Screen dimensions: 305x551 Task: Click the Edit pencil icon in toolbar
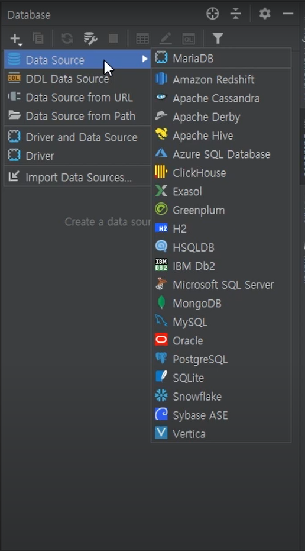(x=166, y=38)
